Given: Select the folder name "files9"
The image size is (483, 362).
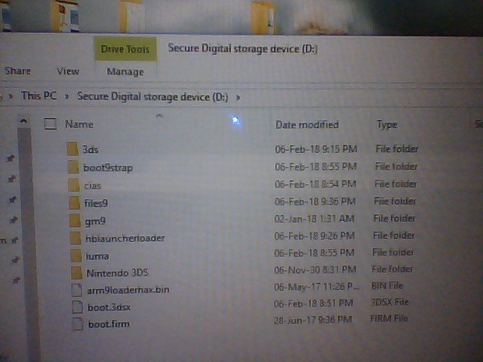Looking at the screenshot, I should 96,203.
